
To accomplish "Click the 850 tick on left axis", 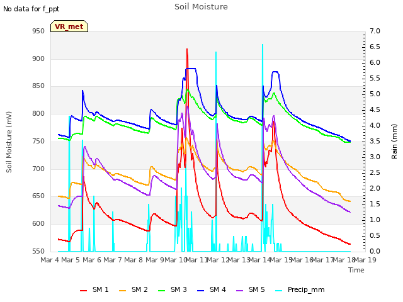I will click(x=38, y=86).
